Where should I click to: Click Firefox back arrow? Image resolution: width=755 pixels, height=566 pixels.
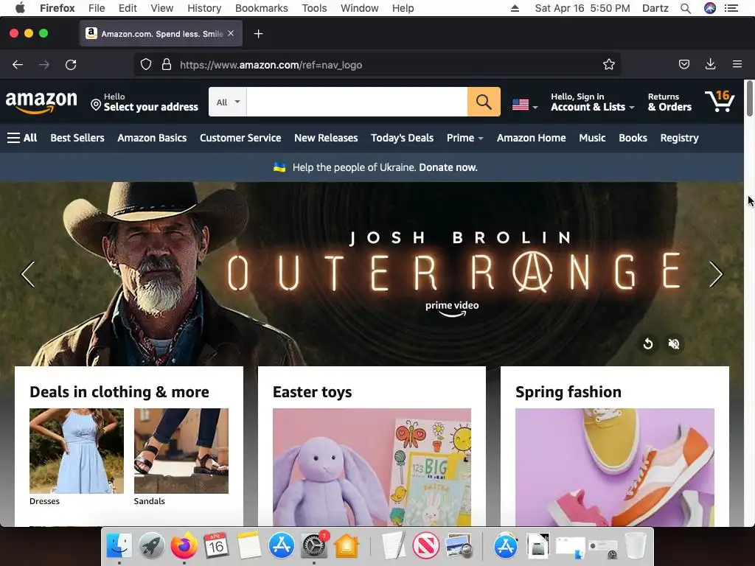[x=18, y=65]
